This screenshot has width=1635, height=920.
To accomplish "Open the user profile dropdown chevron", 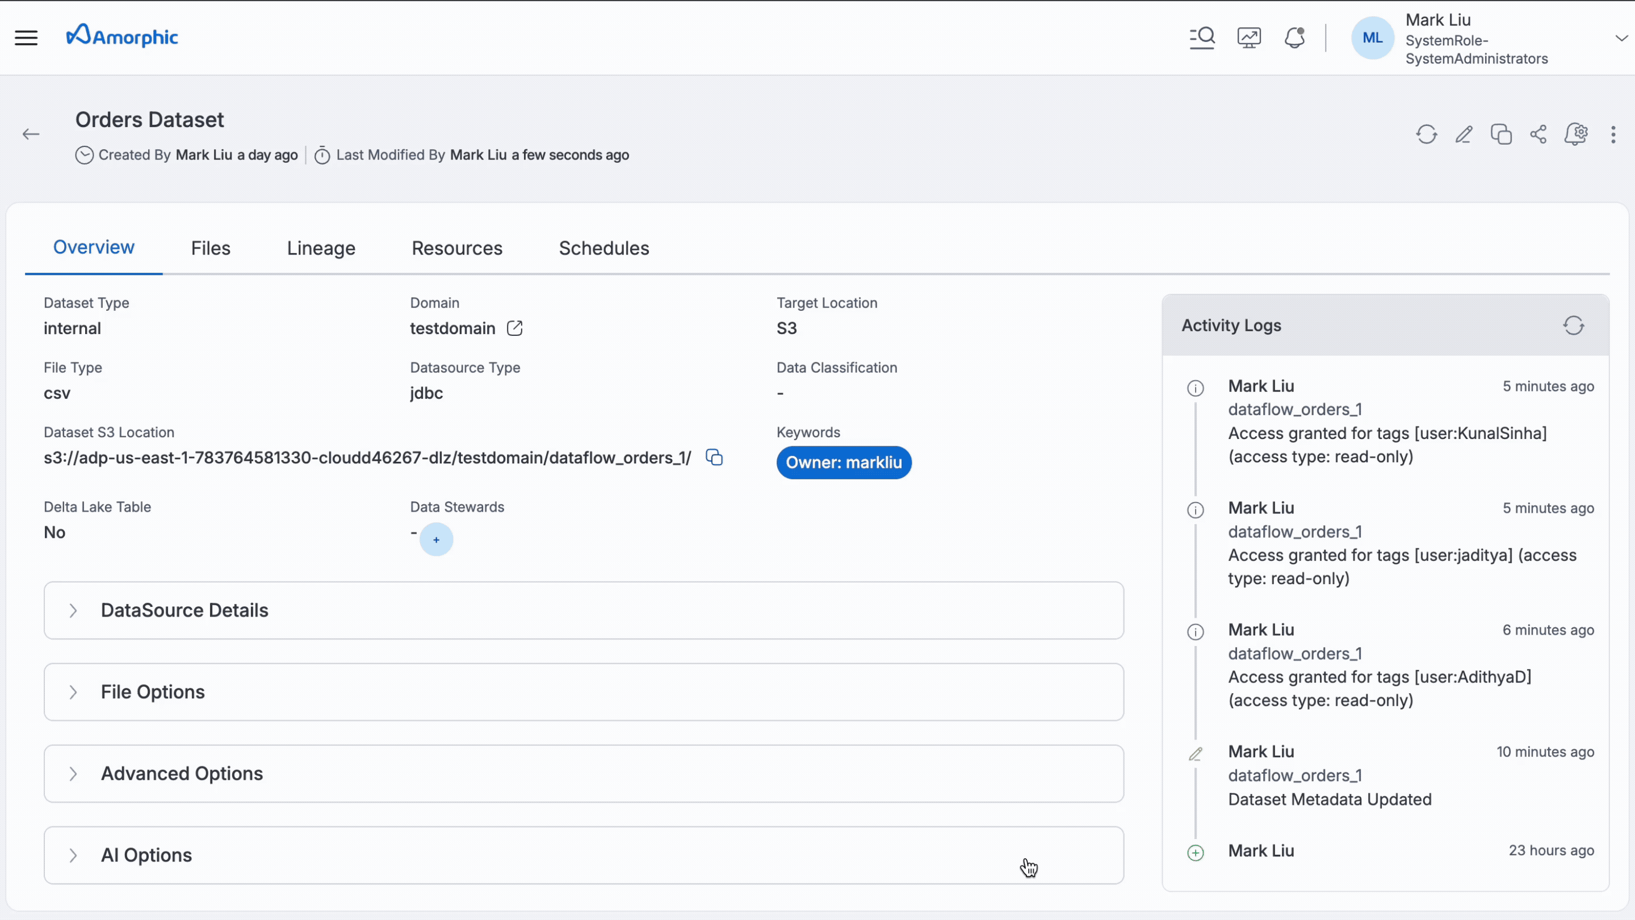I will point(1620,37).
